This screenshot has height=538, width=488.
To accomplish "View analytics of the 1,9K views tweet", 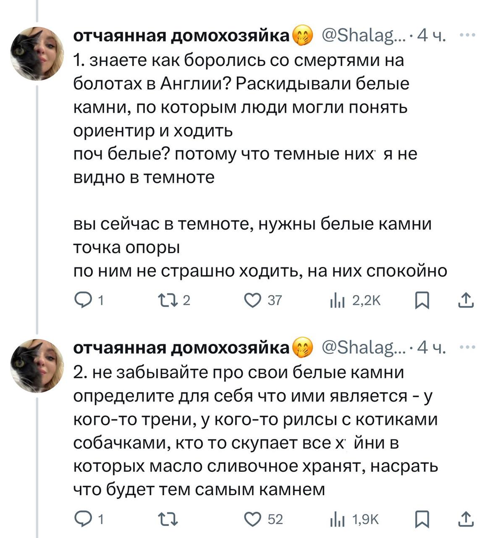I will pyautogui.click(x=338, y=519).
